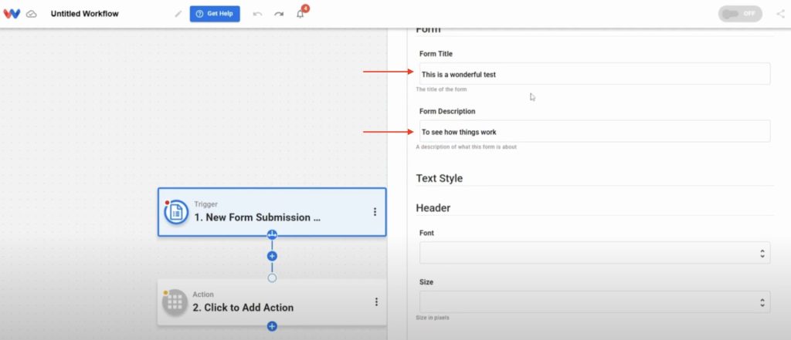Edit the Untitled Workflow title
This screenshot has height=340, width=791.
[85, 14]
